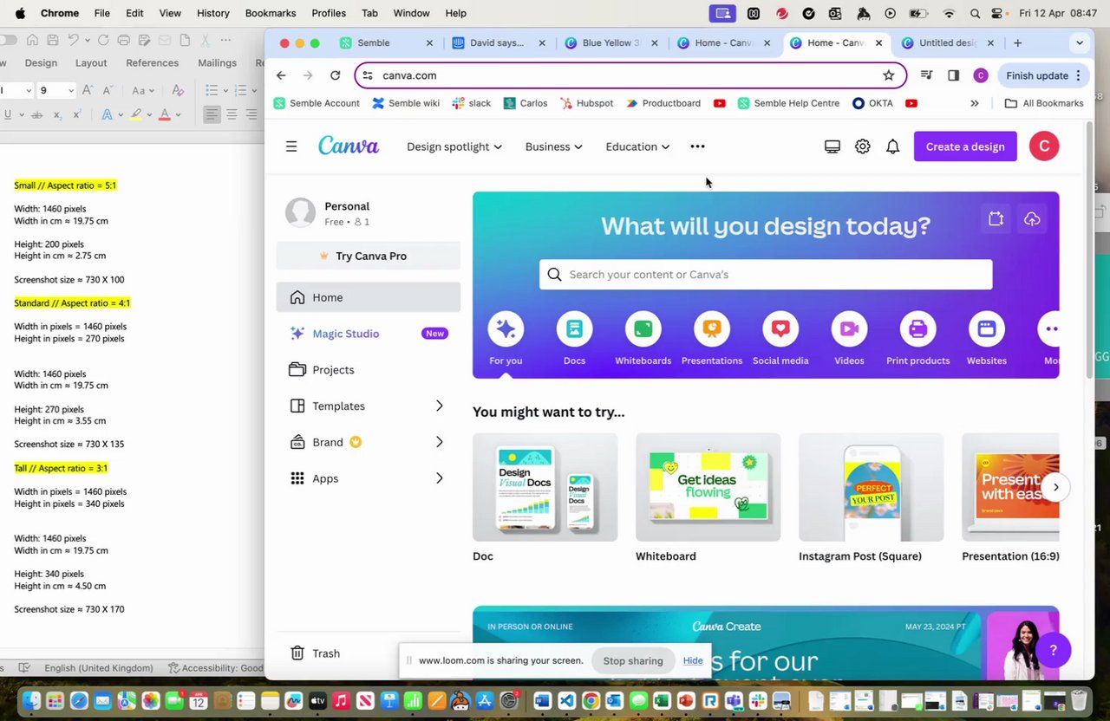The image size is (1110, 721).
Task: Click Canva search content field
Action: click(766, 275)
